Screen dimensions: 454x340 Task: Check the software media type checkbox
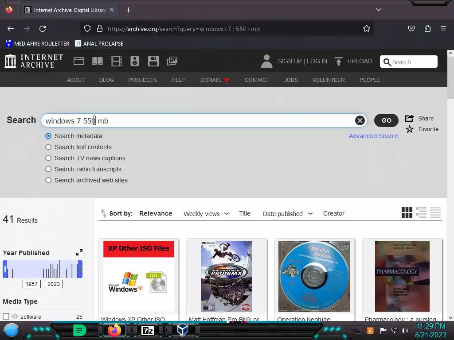point(6,316)
